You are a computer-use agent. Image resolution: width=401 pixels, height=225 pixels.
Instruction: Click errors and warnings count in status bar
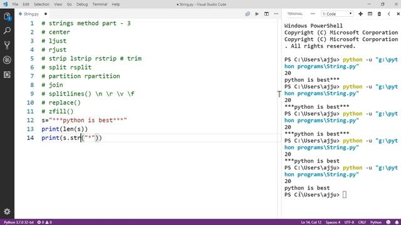pos(44,222)
